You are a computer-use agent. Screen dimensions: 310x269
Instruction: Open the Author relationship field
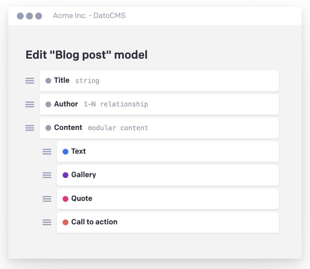159,104
